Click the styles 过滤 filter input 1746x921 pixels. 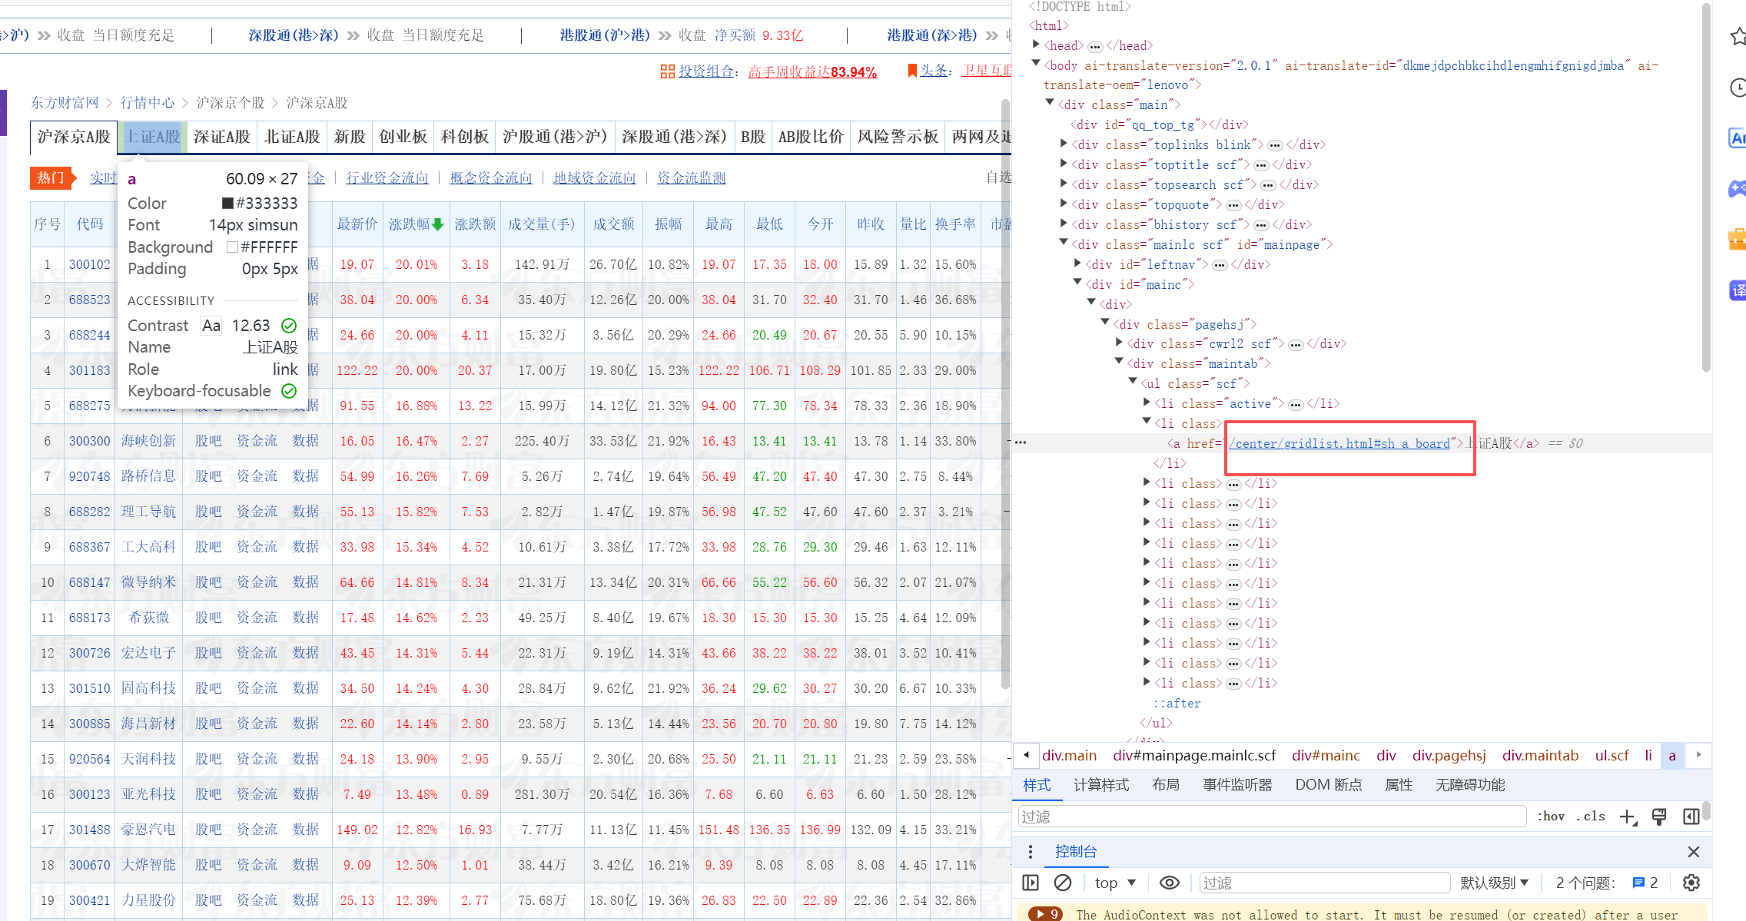pos(1271,817)
